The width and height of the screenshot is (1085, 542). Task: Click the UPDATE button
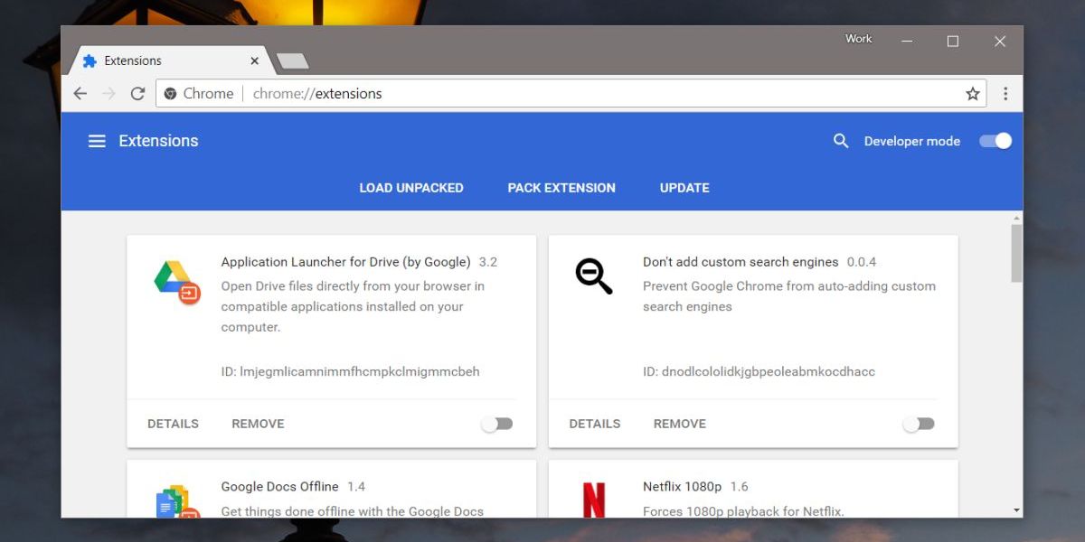(684, 188)
